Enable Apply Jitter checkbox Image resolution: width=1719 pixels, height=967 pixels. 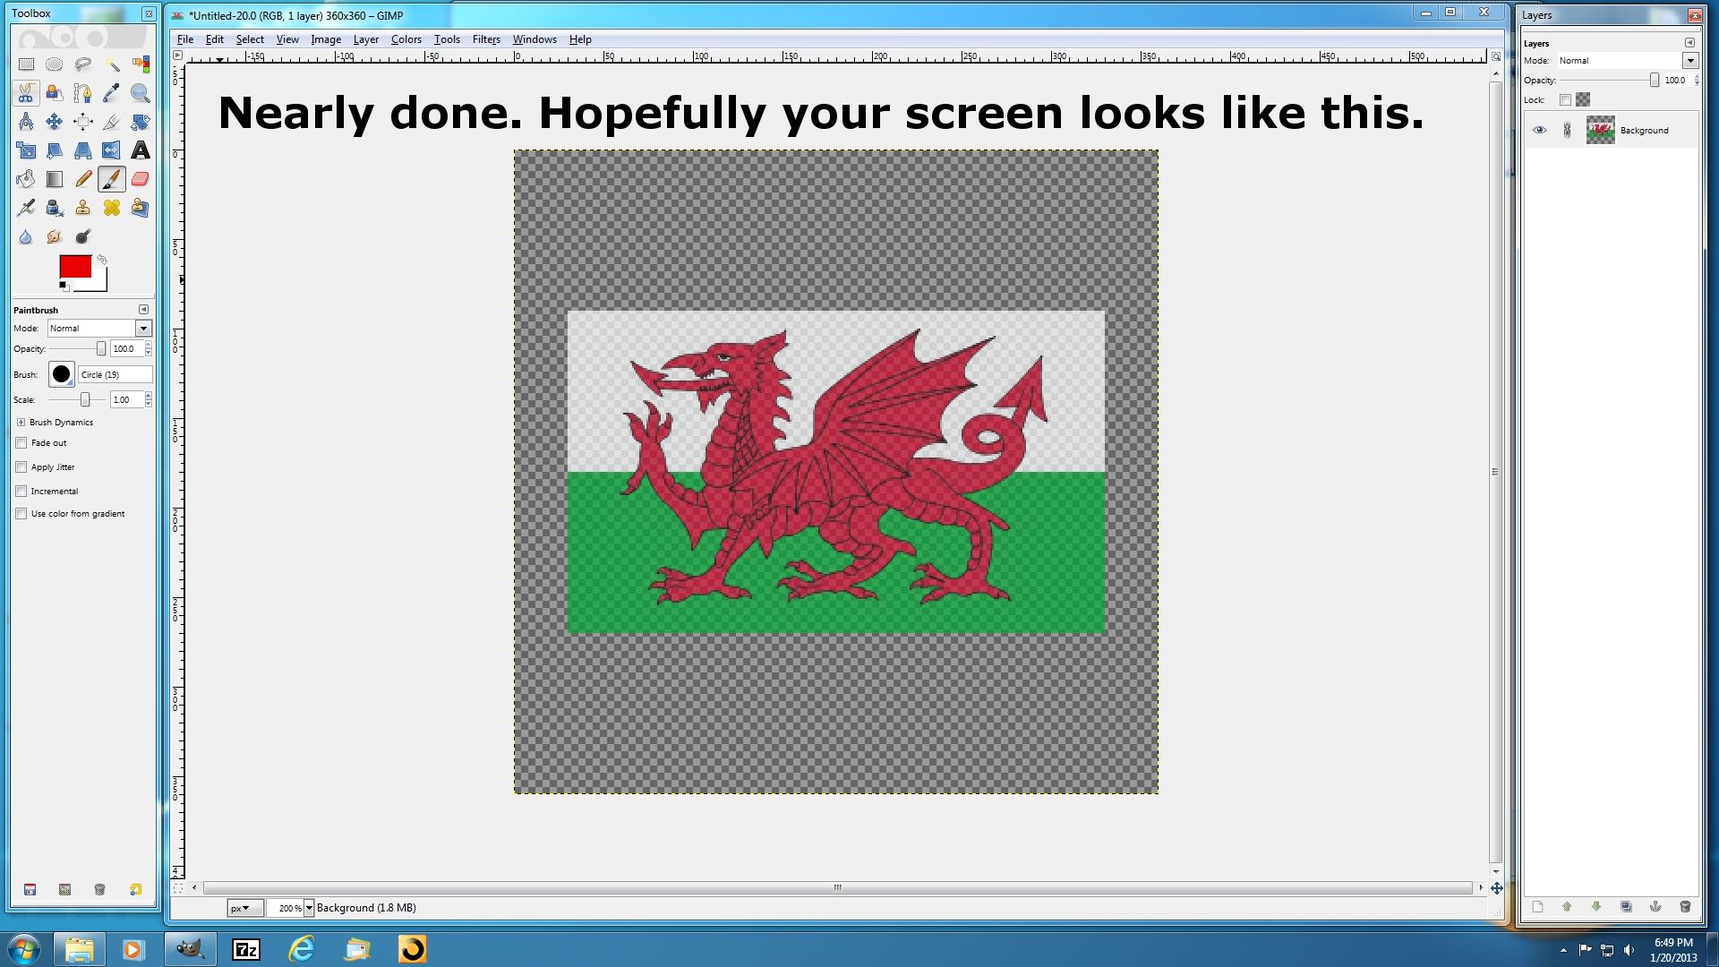click(21, 466)
